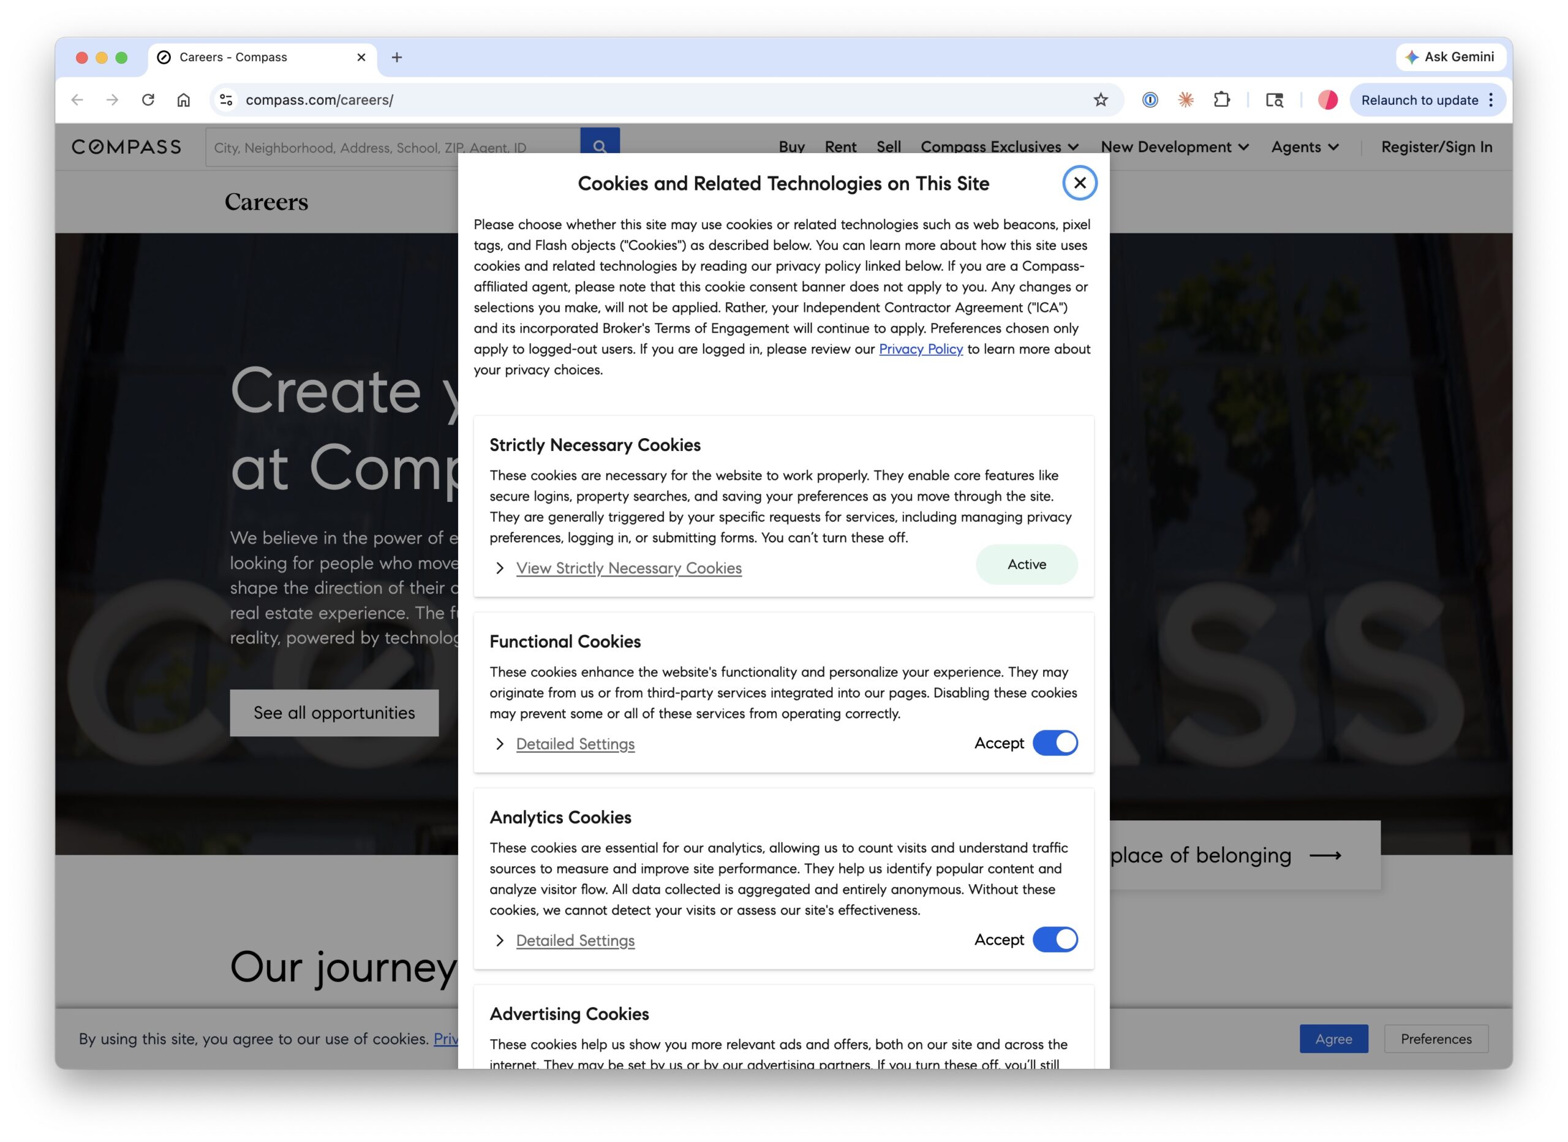Image resolution: width=1568 pixels, height=1142 pixels.
Task: Expand Functional Cookies Detailed Settings
Action: point(575,744)
